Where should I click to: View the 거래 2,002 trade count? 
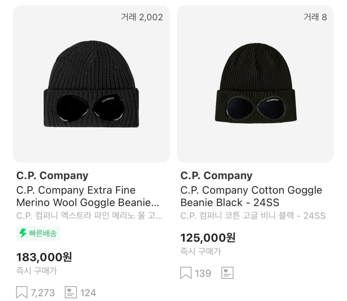click(142, 17)
